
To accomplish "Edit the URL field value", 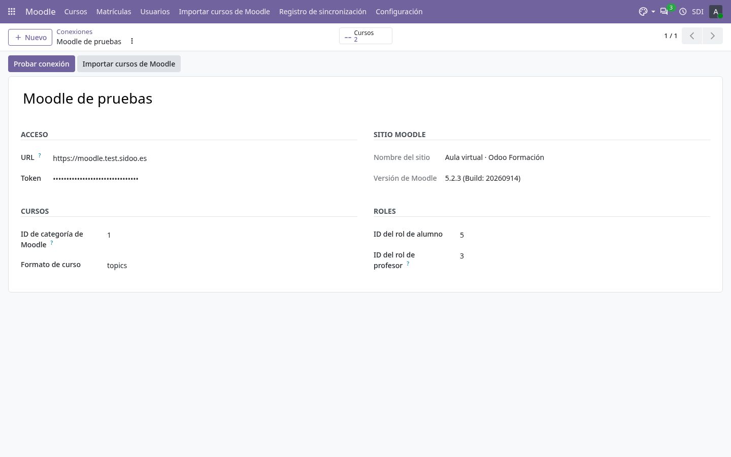I will coord(205,158).
